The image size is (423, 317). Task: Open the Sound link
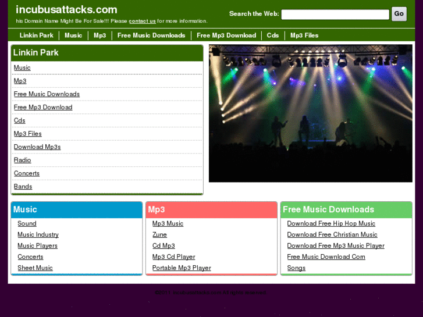27,224
